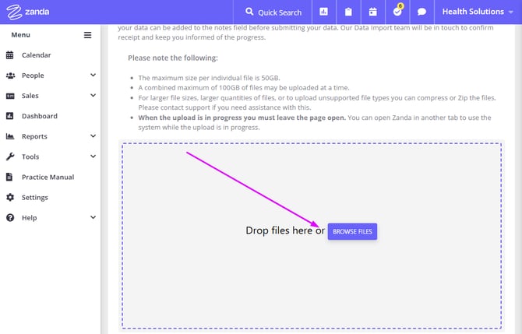This screenshot has width=522, height=334.
Task: Expand the People submenu chevron
Action: point(93,76)
